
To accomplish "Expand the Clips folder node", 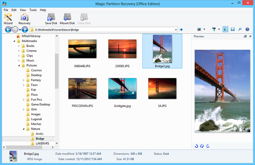I will coord(19,56).
